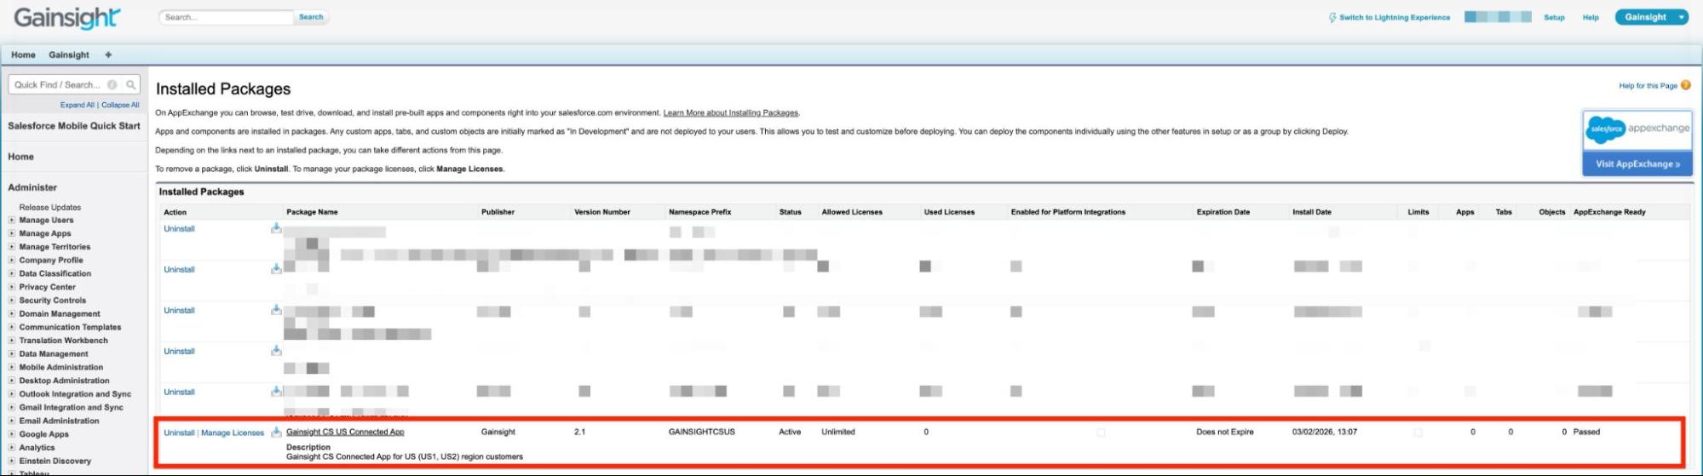Expand the Manage Territories tree node
This screenshot has height=476, width=1703.
pos(12,247)
